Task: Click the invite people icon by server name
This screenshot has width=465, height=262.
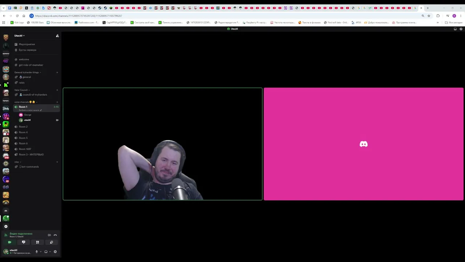Action: coord(57,36)
